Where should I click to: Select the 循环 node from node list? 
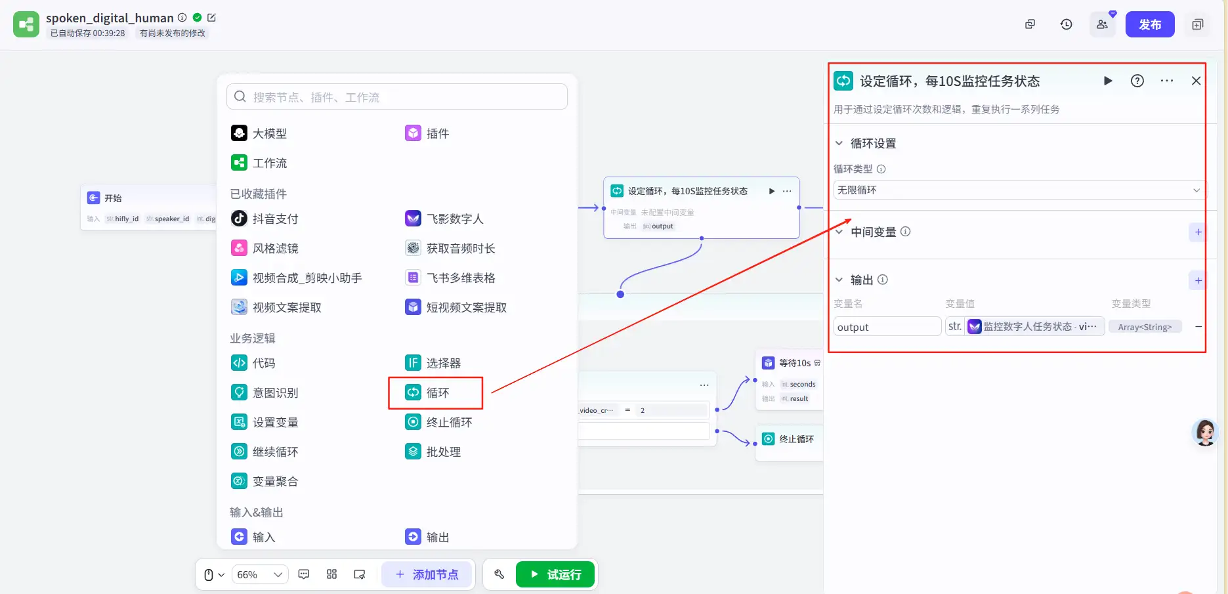436,392
